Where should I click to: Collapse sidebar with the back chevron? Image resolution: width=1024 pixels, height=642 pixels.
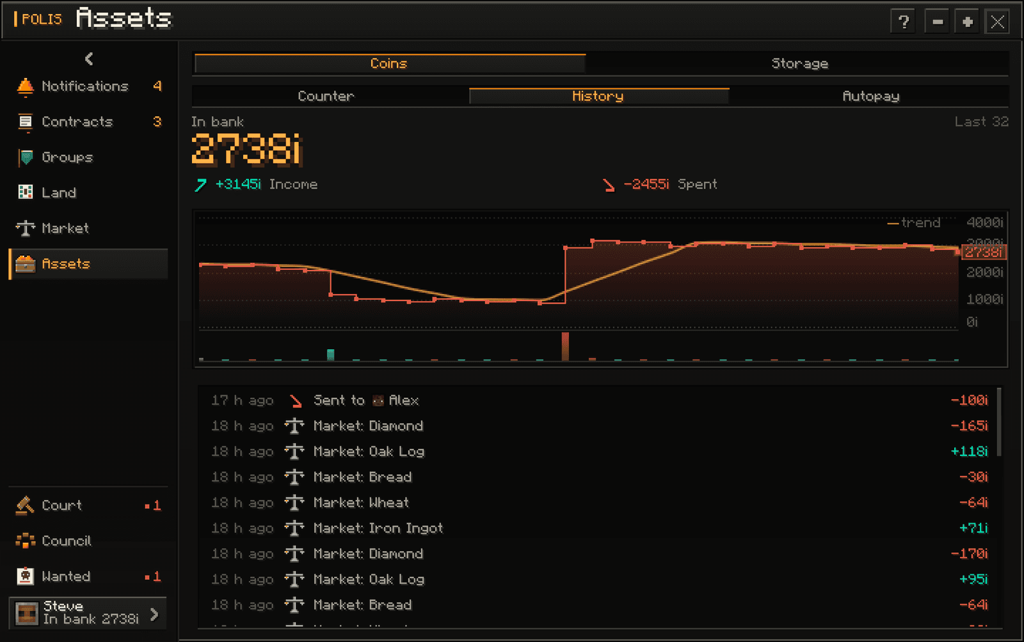click(x=89, y=59)
